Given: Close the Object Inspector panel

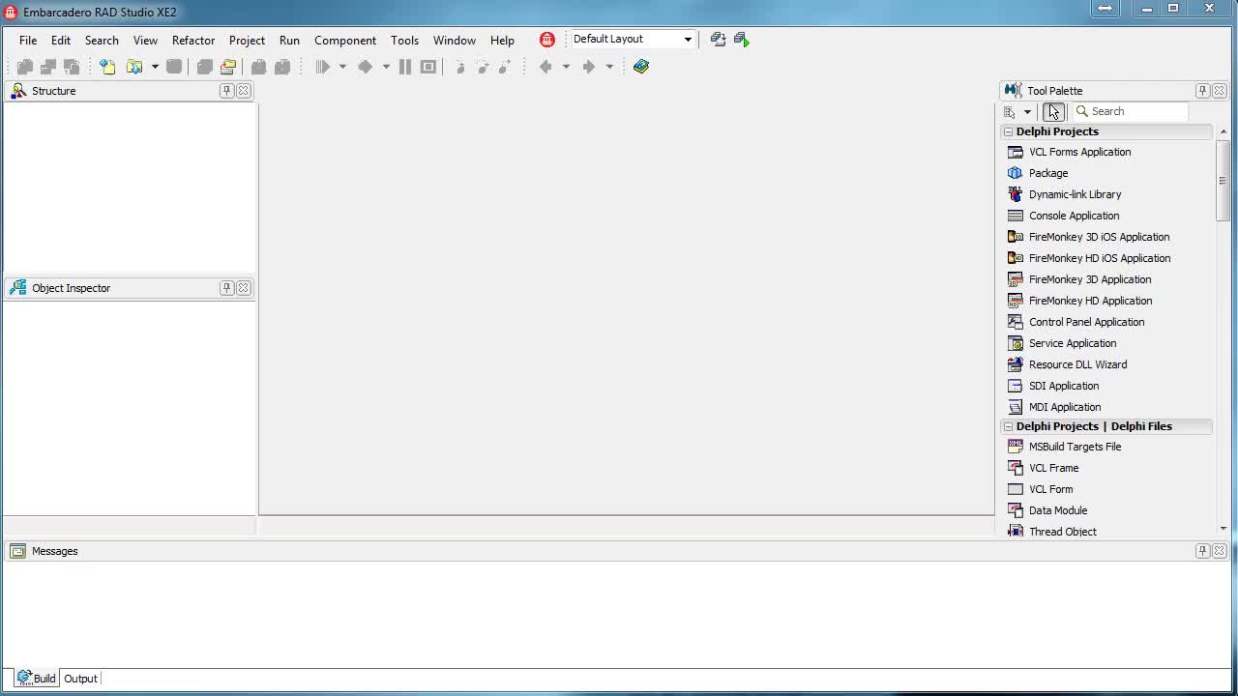Looking at the screenshot, I should (244, 288).
